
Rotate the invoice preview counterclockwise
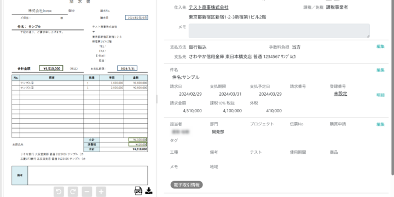coord(59,192)
